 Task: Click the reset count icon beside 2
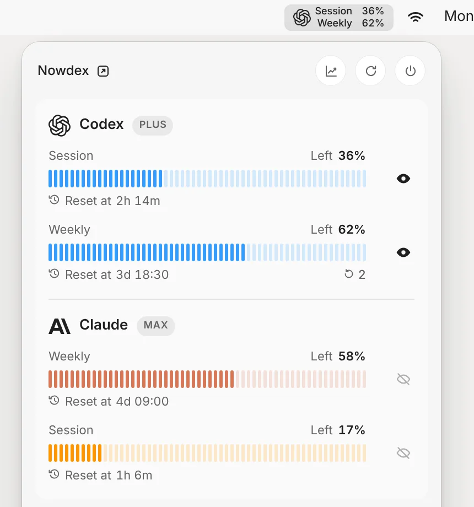tap(348, 274)
